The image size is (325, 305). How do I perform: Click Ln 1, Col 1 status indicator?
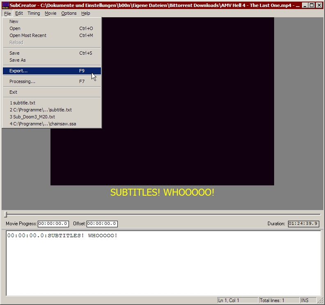tap(237, 300)
